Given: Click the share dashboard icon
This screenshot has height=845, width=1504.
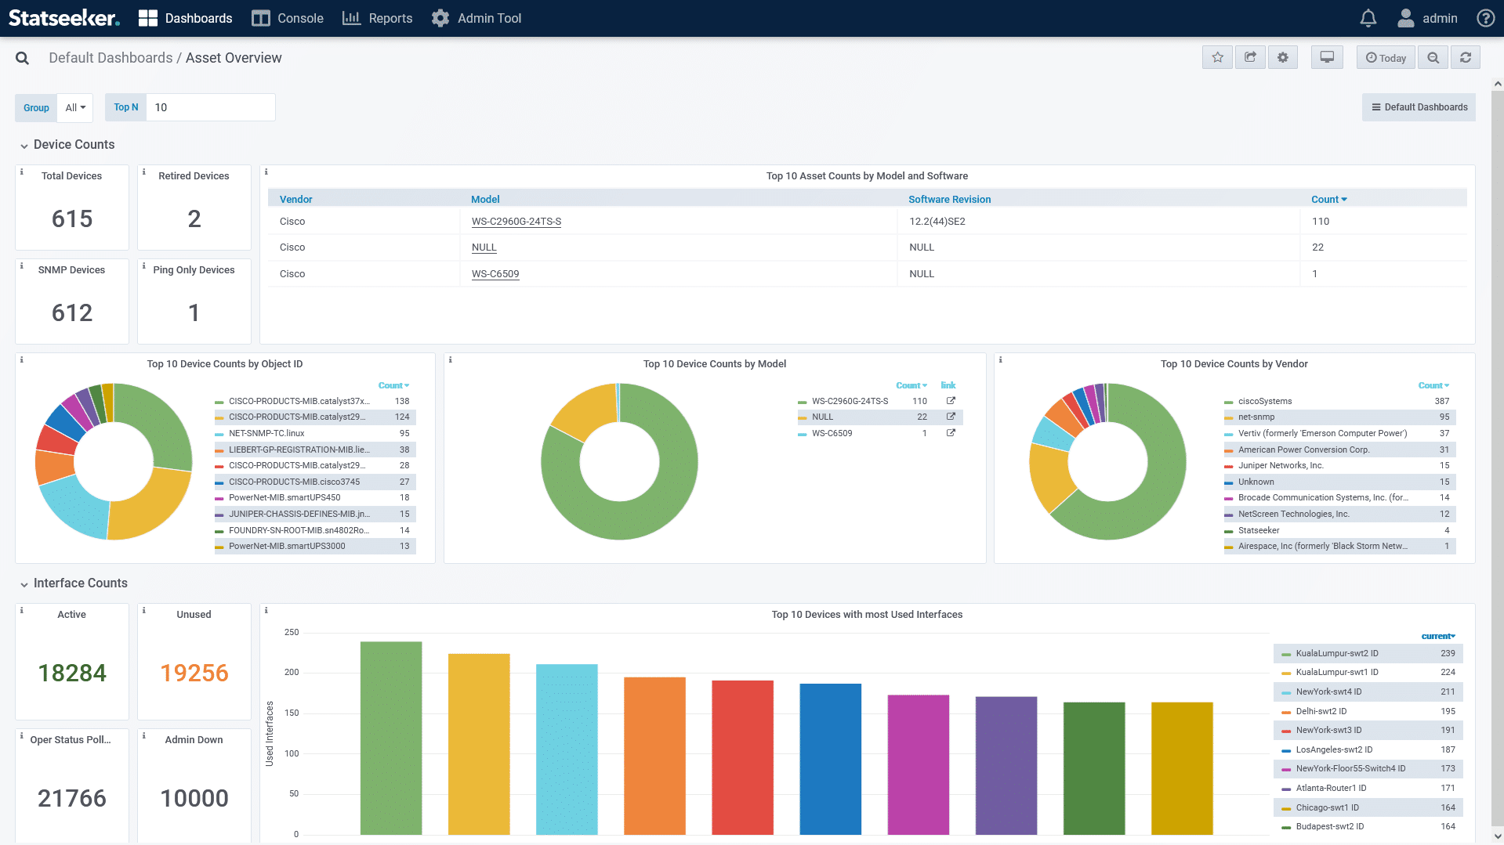Looking at the screenshot, I should coord(1250,57).
